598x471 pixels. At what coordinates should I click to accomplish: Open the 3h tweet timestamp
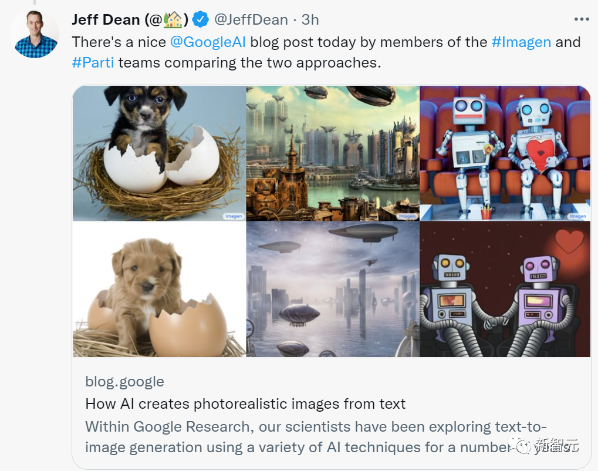click(x=310, y=19)
